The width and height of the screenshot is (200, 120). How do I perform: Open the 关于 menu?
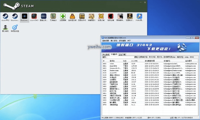[129, 40]
